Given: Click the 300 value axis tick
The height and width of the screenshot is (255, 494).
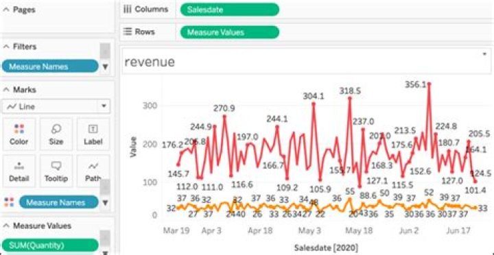Looking at the screenshot, I should pyautogui.click(x=150, y=106).
